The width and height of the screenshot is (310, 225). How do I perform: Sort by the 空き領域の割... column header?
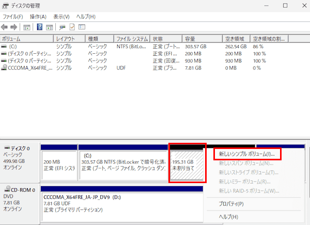[x=269, y=39]
